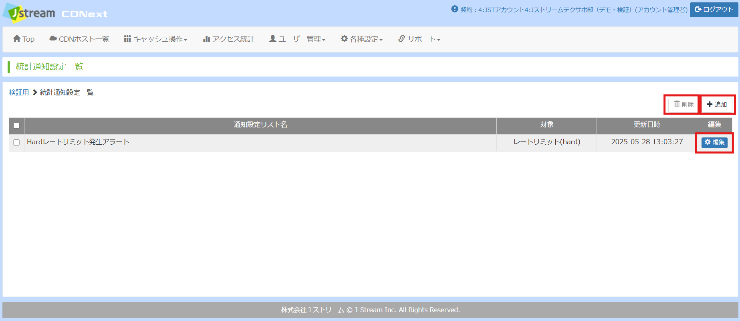Click the 株式会社Jストリーム copyright footer text

[x=370, y=310]
